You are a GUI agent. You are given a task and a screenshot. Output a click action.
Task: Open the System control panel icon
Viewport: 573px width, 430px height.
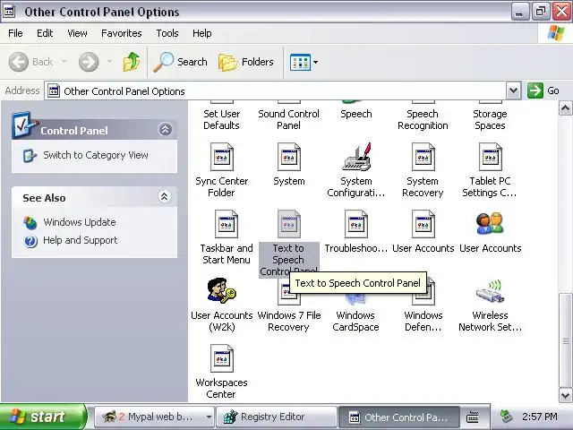pyautogui.click(x=288, y=157)
